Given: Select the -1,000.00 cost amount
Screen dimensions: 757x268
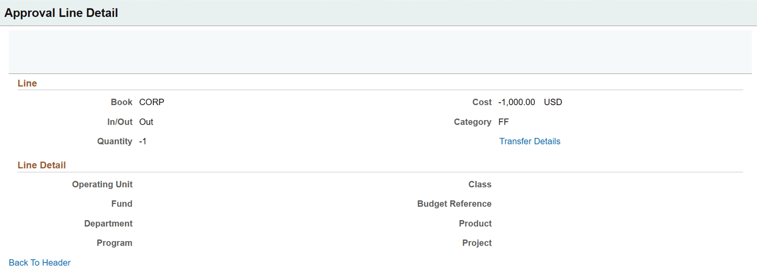Looking at the screenshot, I should tap(516, 102).
